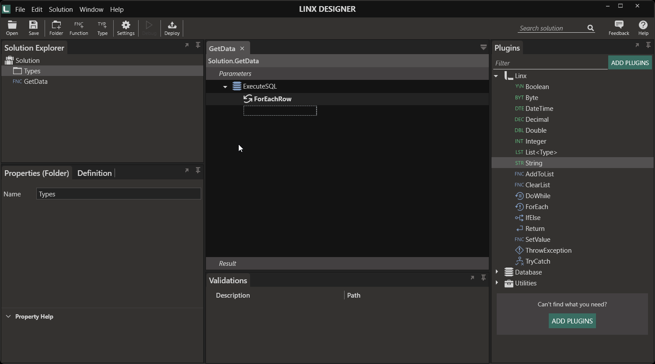Viewport: 655px width, 364px height.
Task: Float the Validations panel arrow icon
Action: pos(472,278)
